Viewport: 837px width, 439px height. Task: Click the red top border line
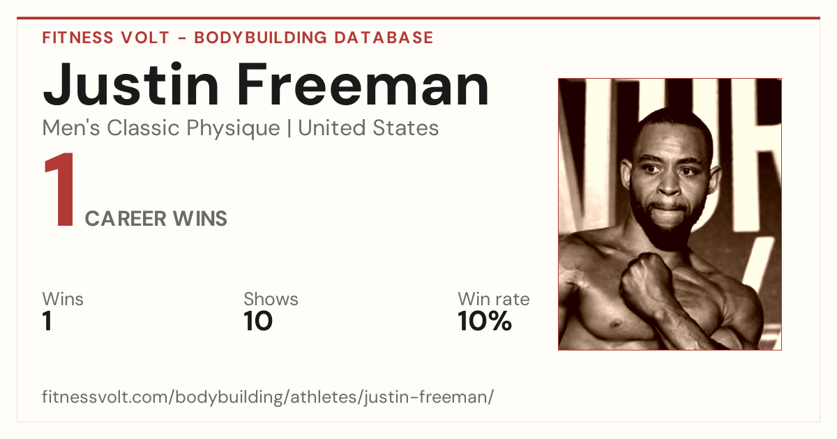[418, 18]
